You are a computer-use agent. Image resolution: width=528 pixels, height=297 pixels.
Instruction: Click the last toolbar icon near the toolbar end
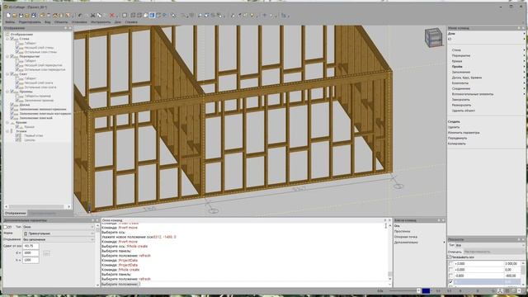pyautogui.click(x=284, y=16)
